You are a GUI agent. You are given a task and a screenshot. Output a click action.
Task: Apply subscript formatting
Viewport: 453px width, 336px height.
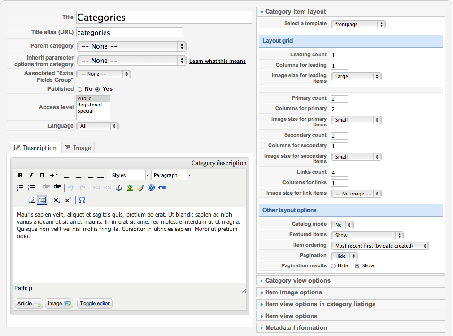(57, 200)
